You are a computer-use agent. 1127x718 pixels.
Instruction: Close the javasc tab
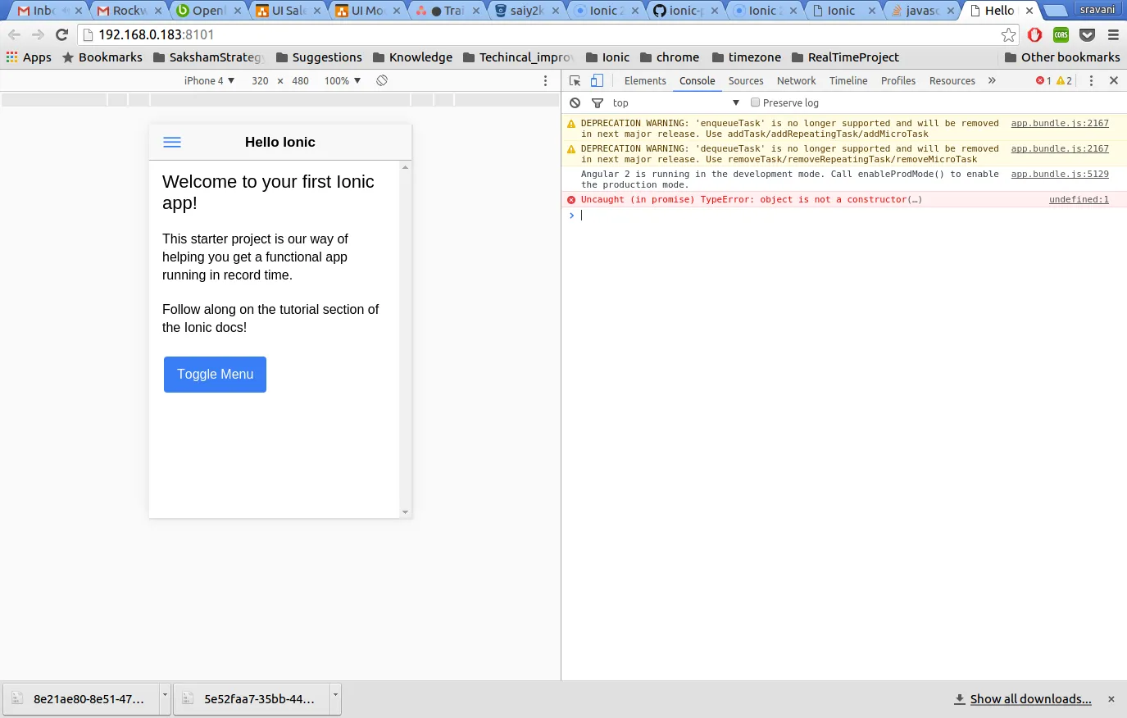pos(951,11)
